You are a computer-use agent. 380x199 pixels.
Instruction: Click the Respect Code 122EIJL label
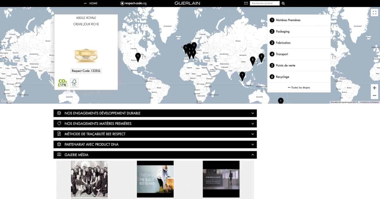(x=86, y=71)
